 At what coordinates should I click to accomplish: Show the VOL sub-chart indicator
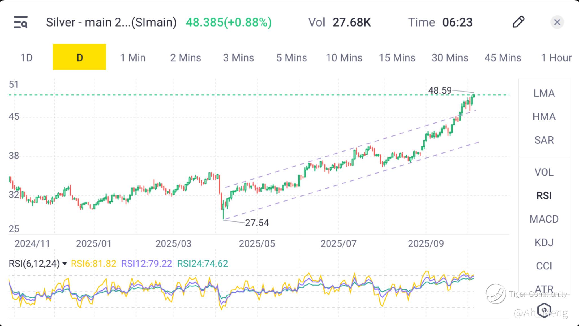coord(544,172)
